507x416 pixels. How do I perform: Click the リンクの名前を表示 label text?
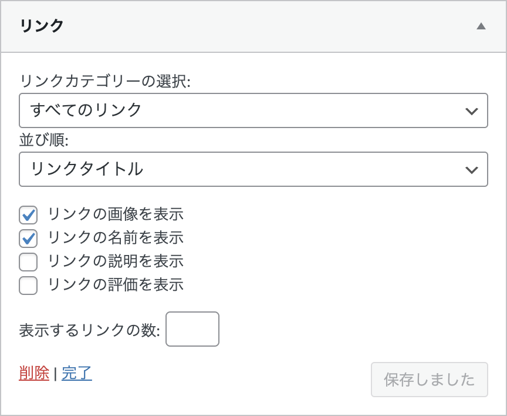point(116,238)
